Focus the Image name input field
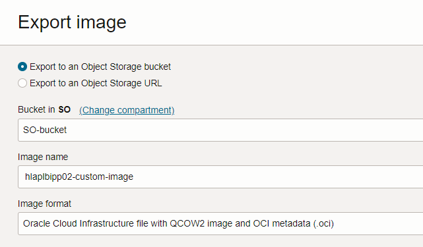The image size is (423, 247). pos(220,177)
